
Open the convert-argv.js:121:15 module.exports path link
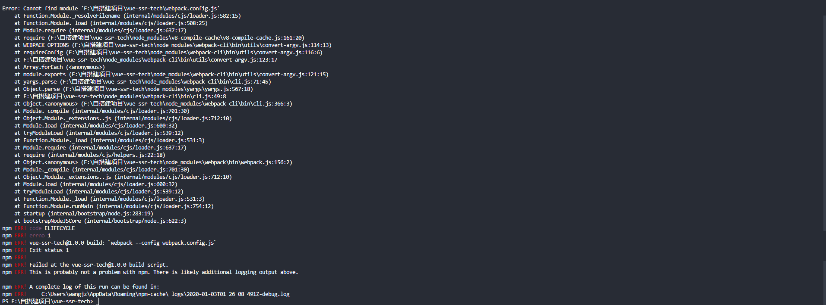coord(200,75)
